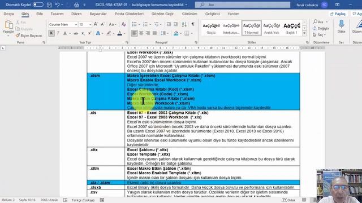Screen dimensions: 362x203
Task: Apply the font color A swatch
Action: 119,33
